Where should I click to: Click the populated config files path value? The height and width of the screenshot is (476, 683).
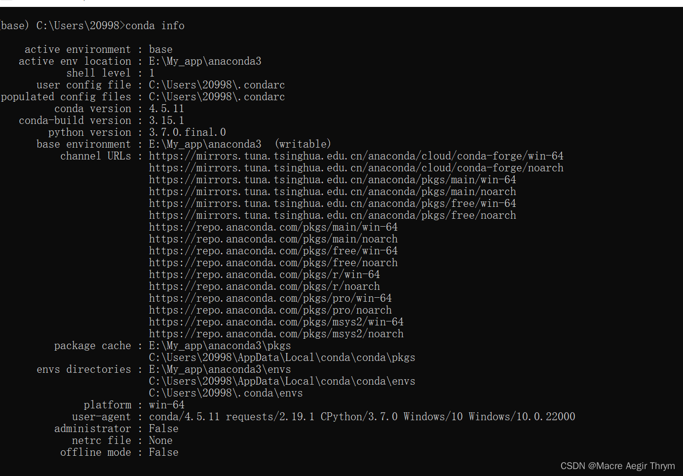[217, 97]
